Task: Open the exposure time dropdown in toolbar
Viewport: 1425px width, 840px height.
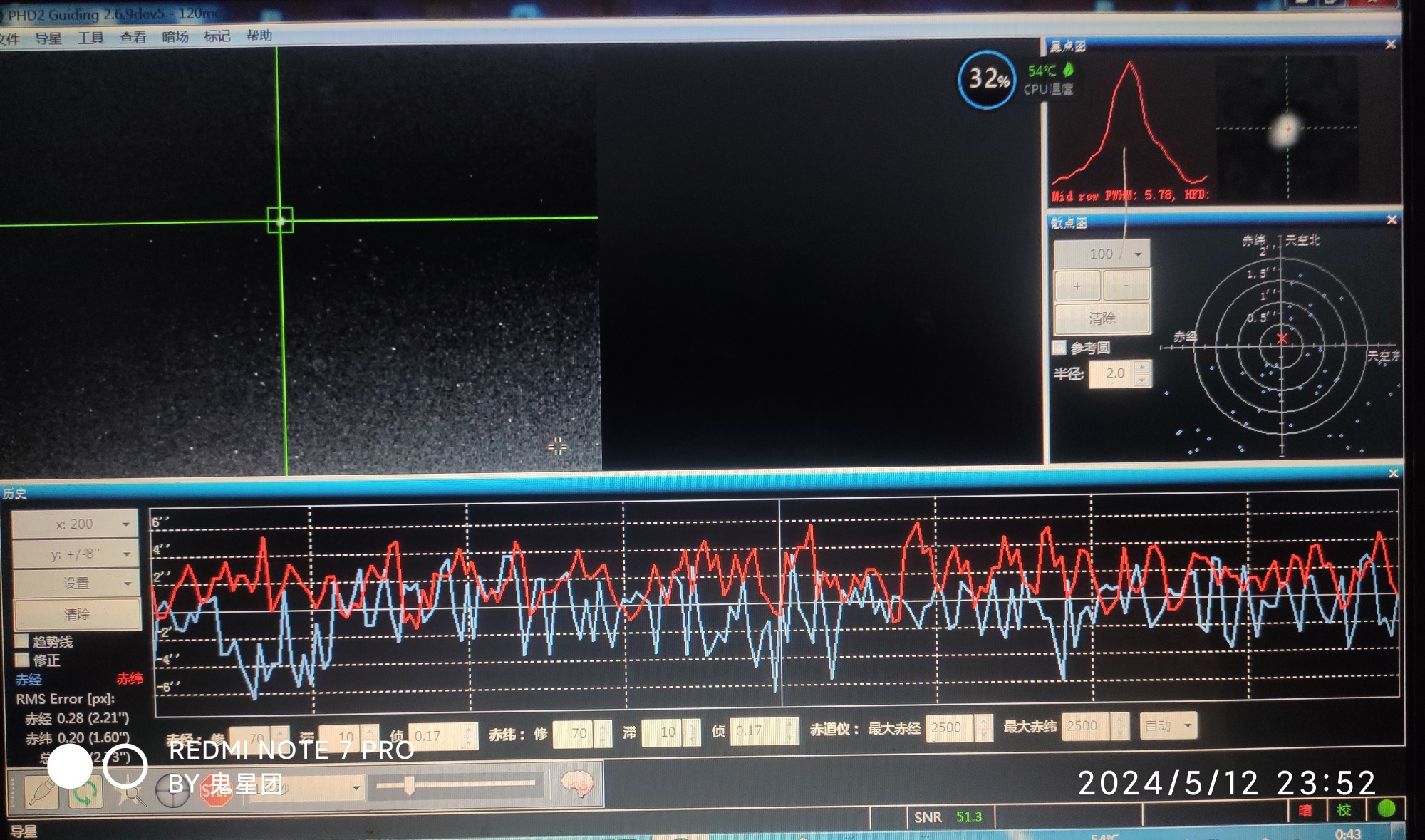Action: pos(306,788)
